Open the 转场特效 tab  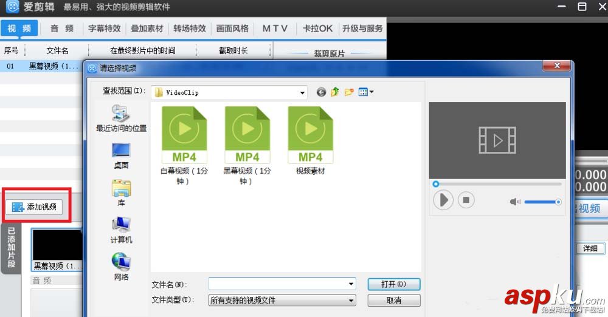(190, 29)
